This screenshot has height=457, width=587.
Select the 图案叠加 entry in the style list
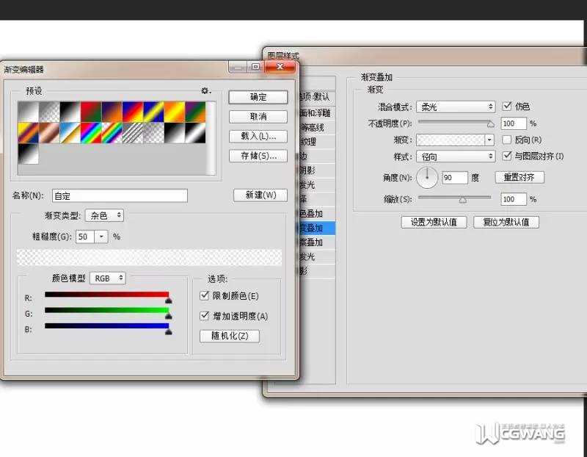click(317, 242)
